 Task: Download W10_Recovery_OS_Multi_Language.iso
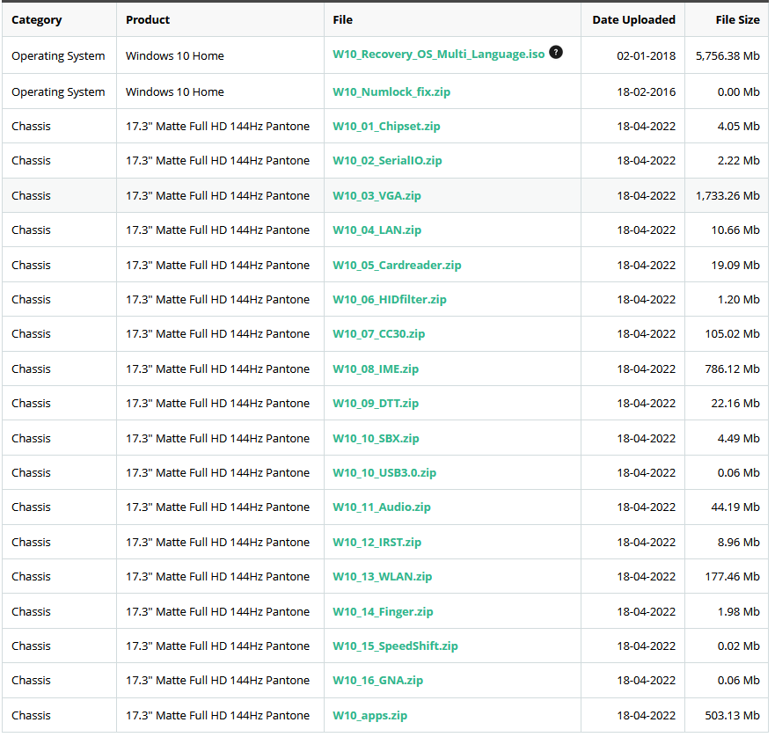(438, 55)
